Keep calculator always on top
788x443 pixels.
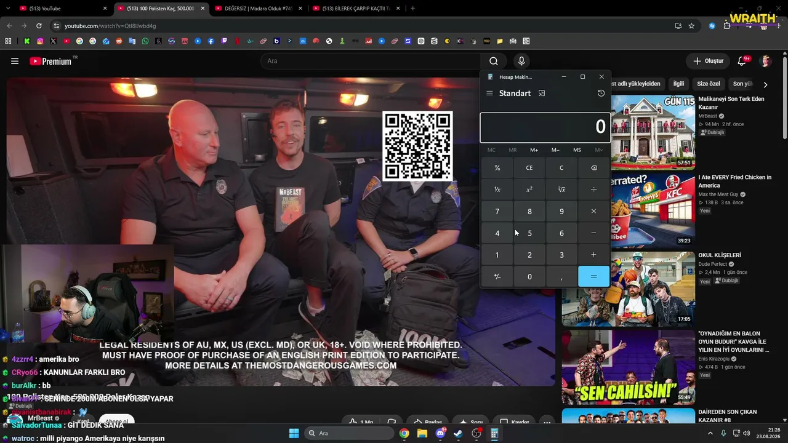coord(542,94)
